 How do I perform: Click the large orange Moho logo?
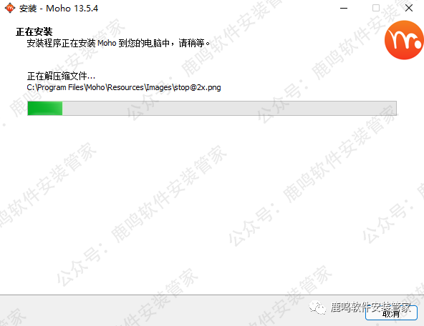[x=404, y=40]
